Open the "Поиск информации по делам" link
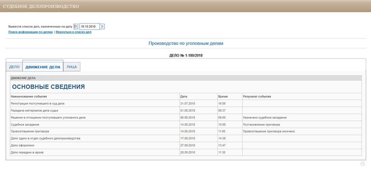This screenshot has height=175, width=371. click(x=30, y=32)
